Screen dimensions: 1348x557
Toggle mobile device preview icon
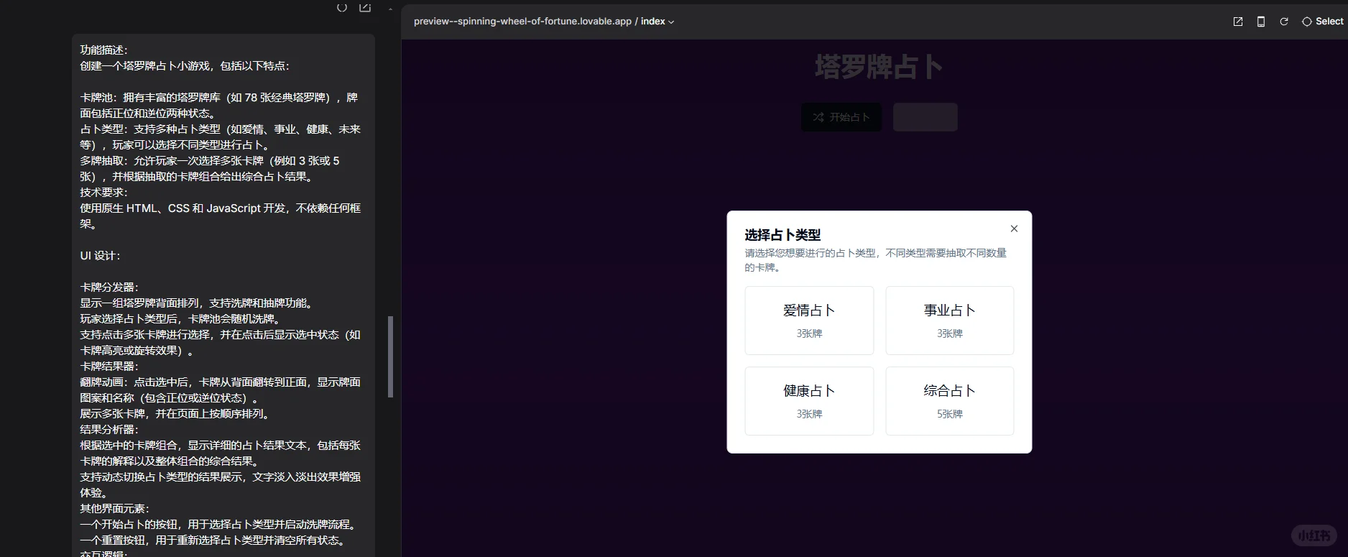(1260, 22)
